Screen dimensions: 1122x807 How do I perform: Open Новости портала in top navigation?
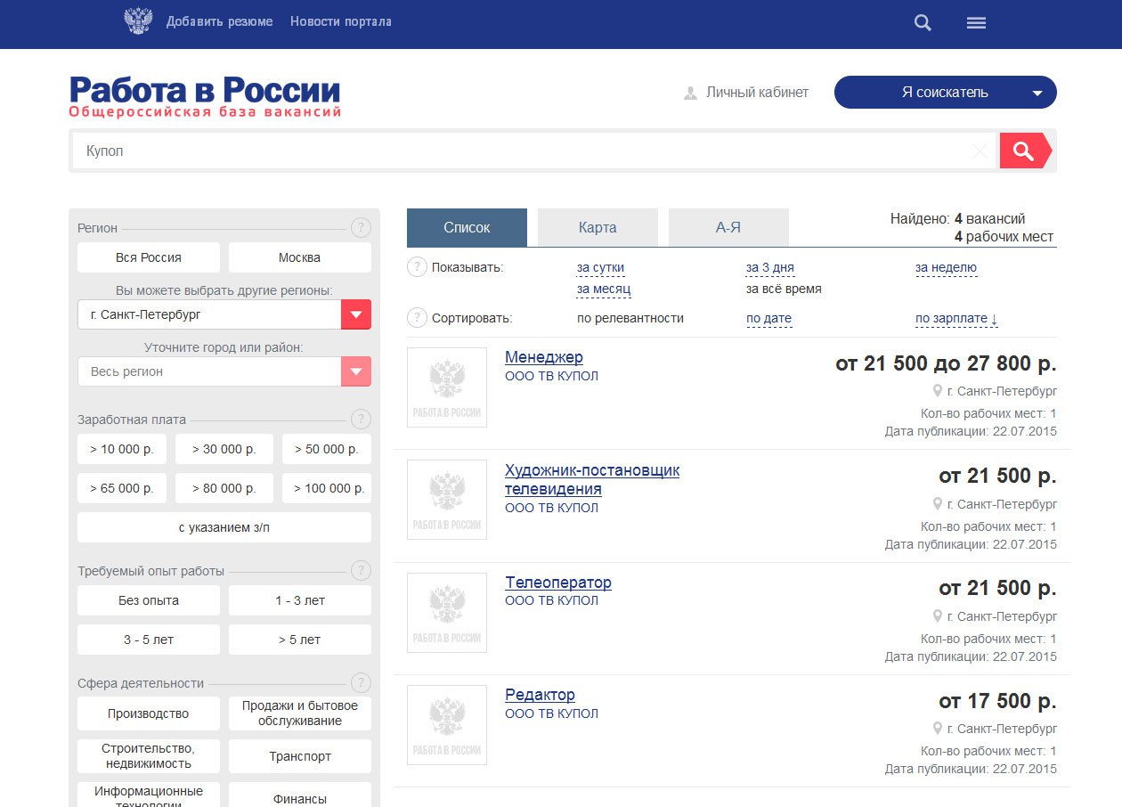point(341,21)
